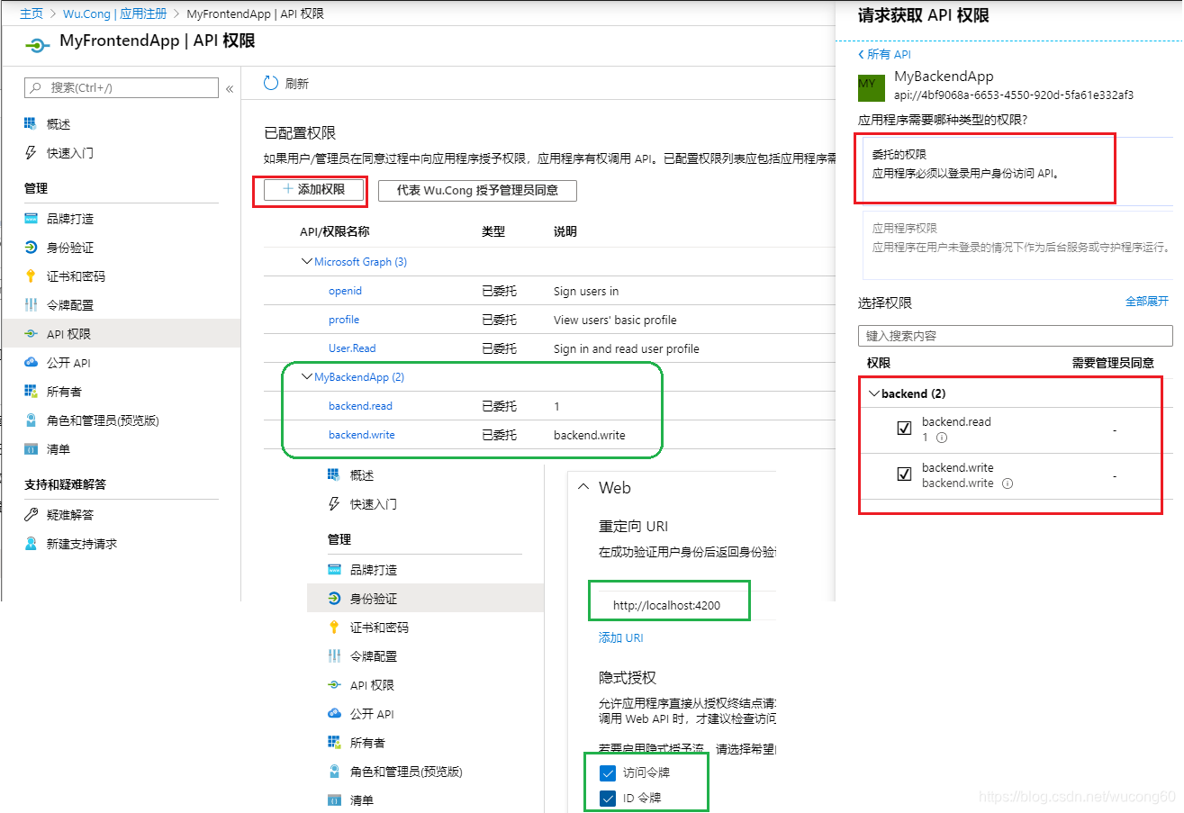Click the lightning icon of 快速入门 in the lower menu
1184x813 pixels.
pos(334,503)
